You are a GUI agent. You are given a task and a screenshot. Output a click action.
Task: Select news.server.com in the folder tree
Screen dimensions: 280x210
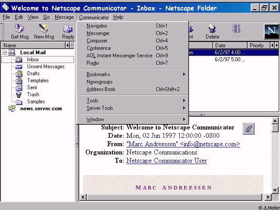pos(41,108)
